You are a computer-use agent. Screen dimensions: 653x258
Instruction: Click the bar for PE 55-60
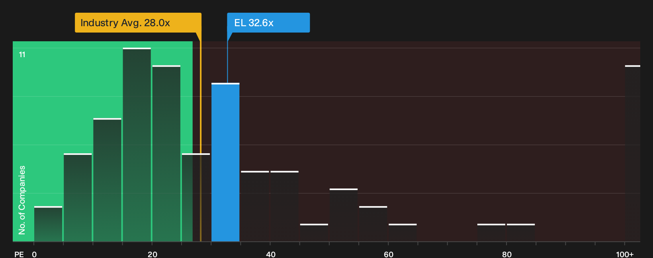point(373,224)
